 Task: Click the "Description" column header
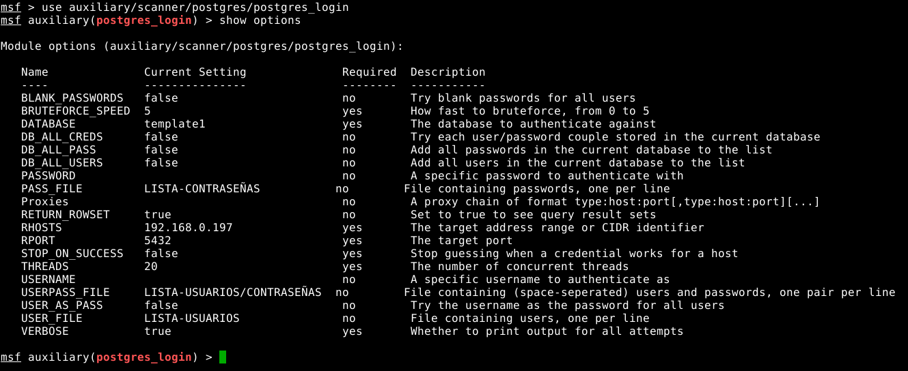[448, 72]
